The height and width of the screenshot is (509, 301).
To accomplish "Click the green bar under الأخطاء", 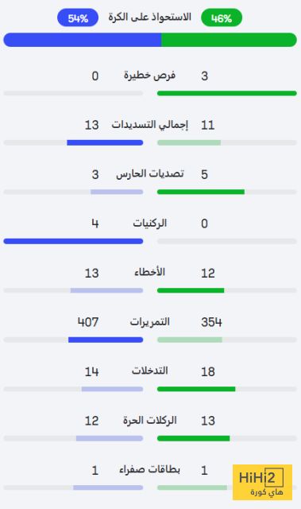I will (x=191, y=290).
